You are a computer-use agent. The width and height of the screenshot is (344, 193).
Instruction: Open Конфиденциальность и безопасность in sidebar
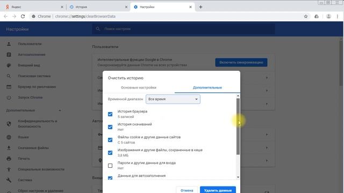click(x=38, y=124)
